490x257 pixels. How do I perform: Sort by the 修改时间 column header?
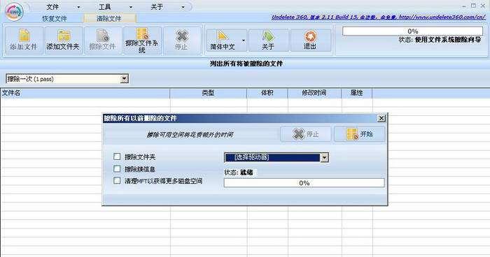tap(314, 93)
